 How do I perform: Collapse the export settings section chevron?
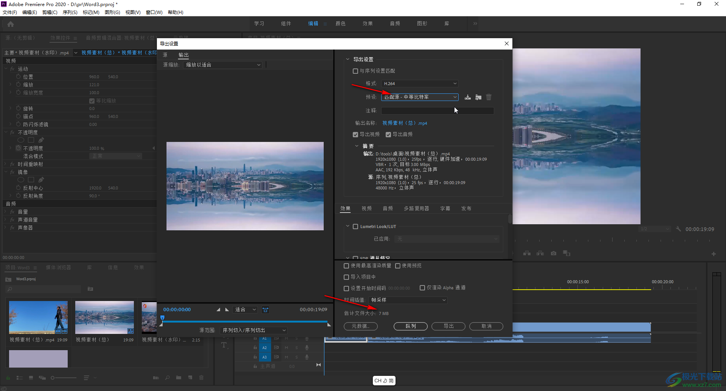tap(348, 59)
